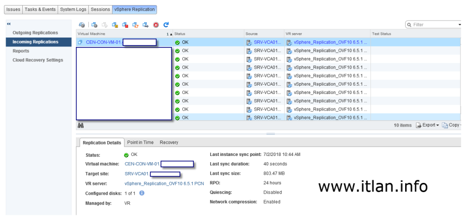Refresh the replication list
The height and width of the screenshot is (219, 465).
point(166,24)
